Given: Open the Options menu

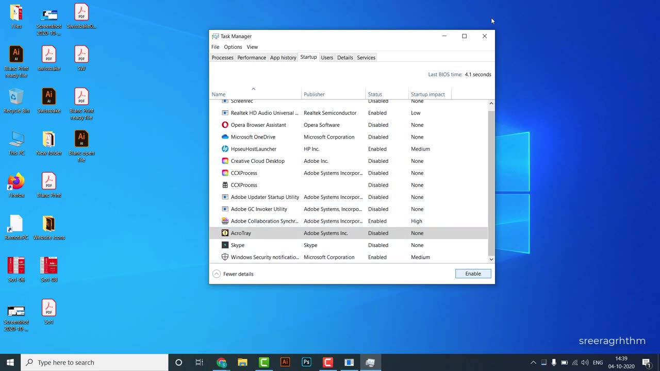Looking at the screenshot, I should (x=233, y=47).
